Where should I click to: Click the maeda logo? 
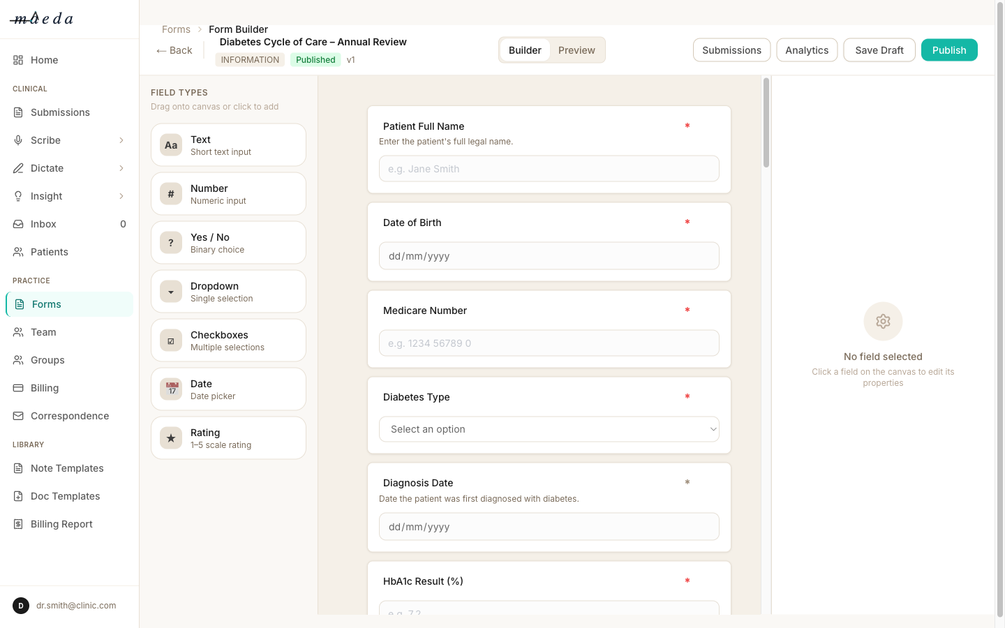coord(40,19)
